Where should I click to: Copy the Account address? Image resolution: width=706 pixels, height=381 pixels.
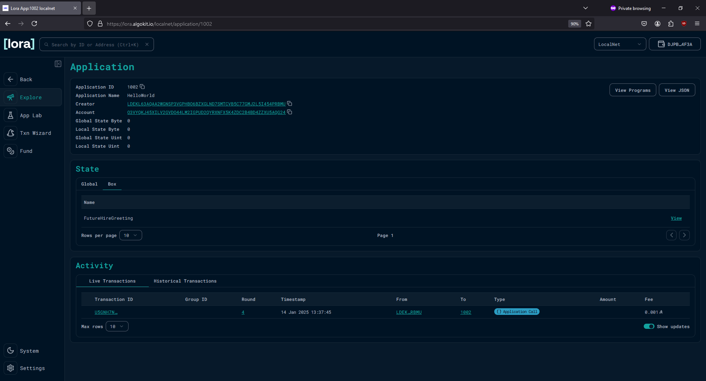290,112
